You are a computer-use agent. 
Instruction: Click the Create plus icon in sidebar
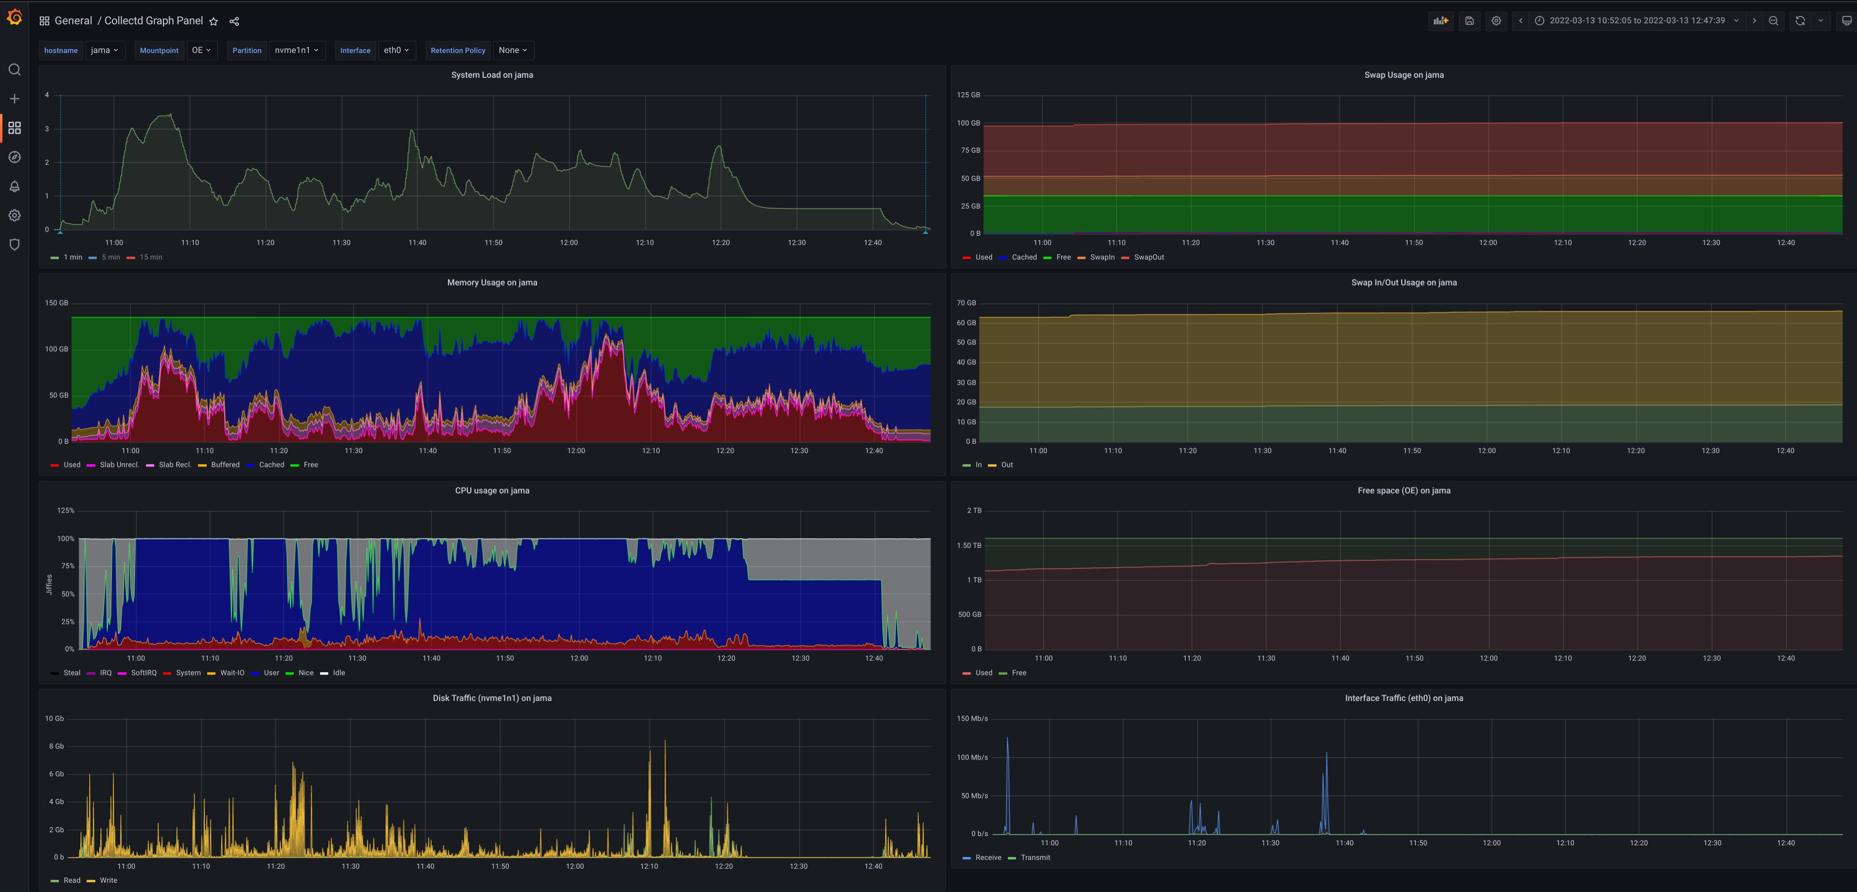tap(15, 99)
